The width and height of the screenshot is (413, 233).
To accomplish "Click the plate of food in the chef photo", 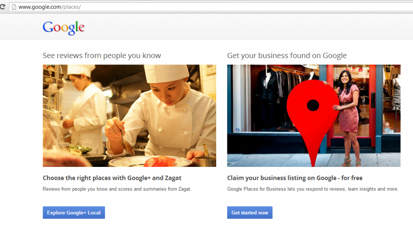I will [153, 161].
